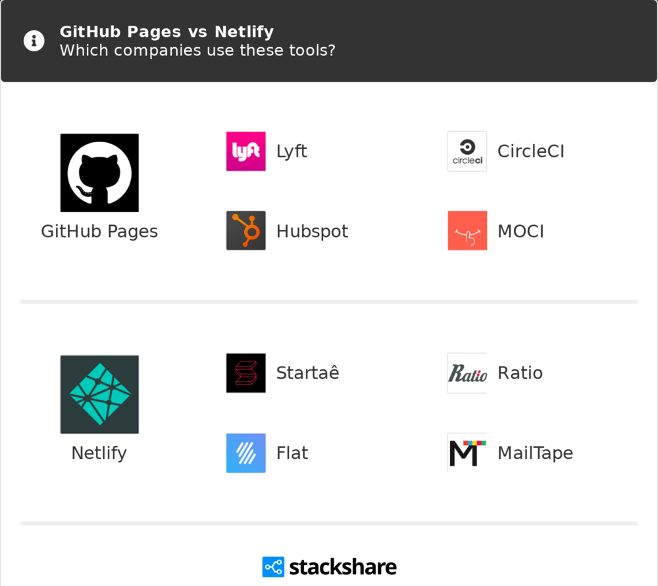Click the Ratio logo icon
658x586 pixels.
467,373
